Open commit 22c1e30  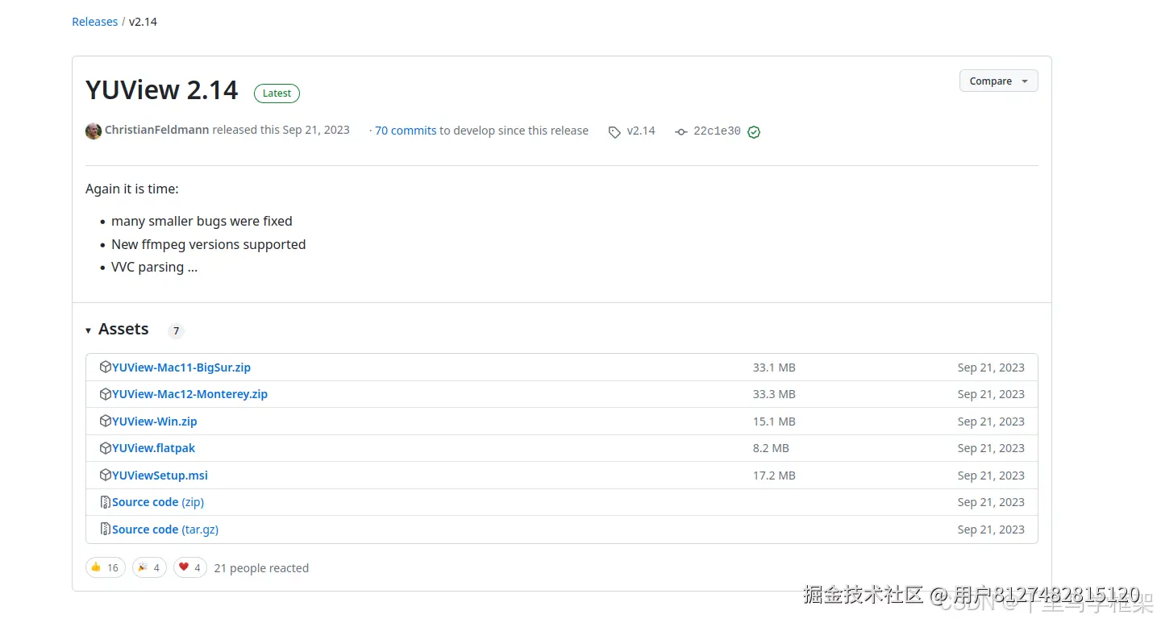717,131
